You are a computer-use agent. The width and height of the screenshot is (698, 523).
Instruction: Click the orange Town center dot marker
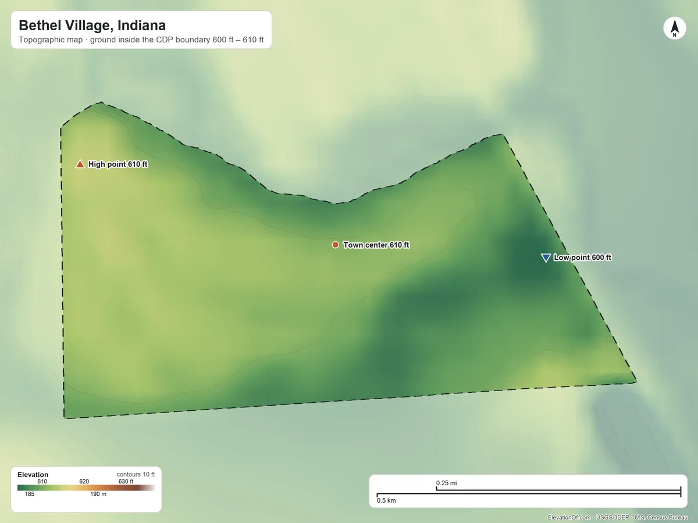(335, 245)
